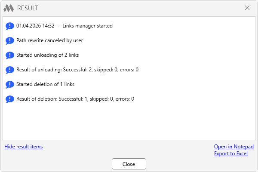
Task: Export the results to Excel
Action: coord(231,154)
